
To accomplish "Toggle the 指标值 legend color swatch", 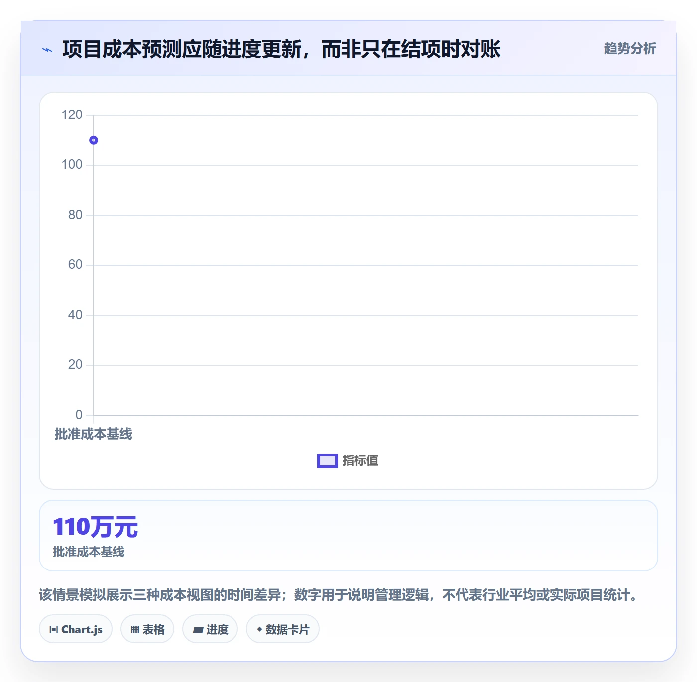I will tap(328, 461).
